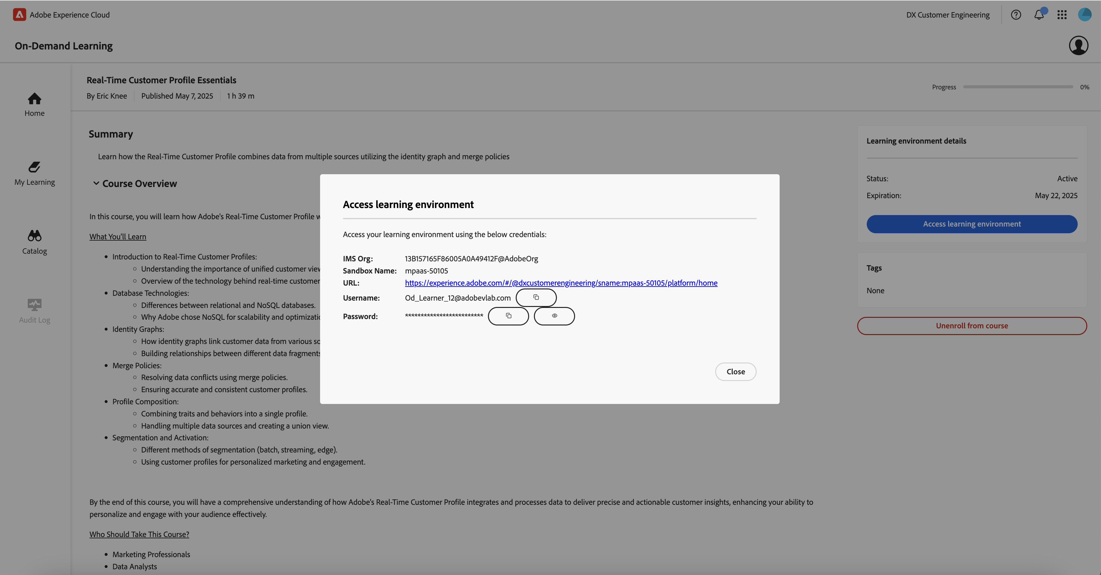
Task: Click the What You'll Learn link
Action: 117,236
